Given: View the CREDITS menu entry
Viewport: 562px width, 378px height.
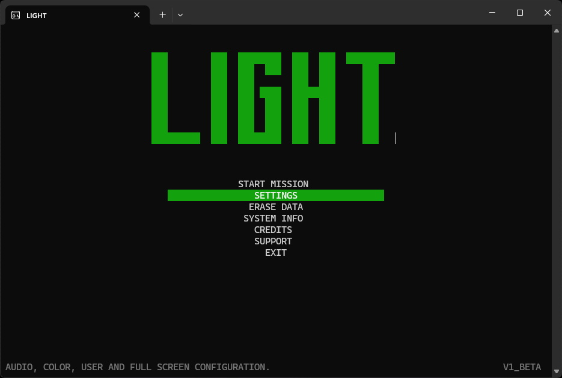Looking at the screenshot, I should [273, 230].
